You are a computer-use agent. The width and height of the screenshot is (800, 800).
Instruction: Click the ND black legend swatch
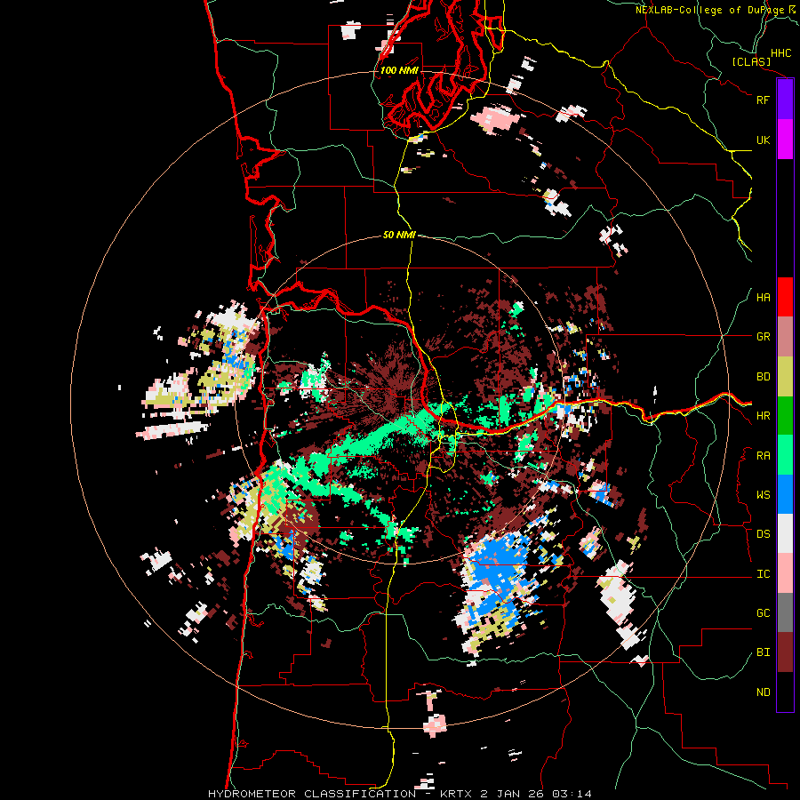tap(785, 692)
